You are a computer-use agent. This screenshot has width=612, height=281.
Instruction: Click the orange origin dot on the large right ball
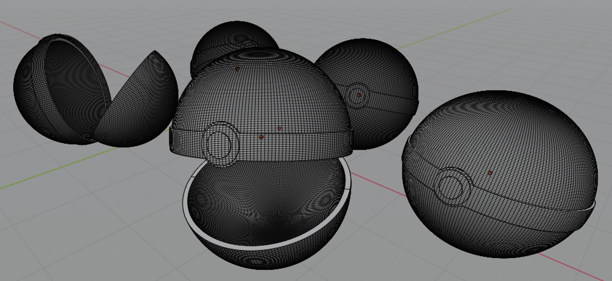(490, 173)
